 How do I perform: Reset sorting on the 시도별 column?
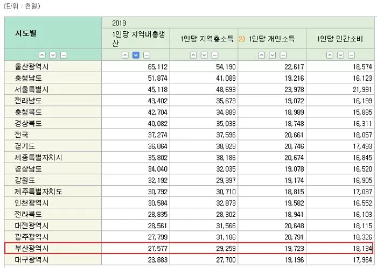pos(64,55)
